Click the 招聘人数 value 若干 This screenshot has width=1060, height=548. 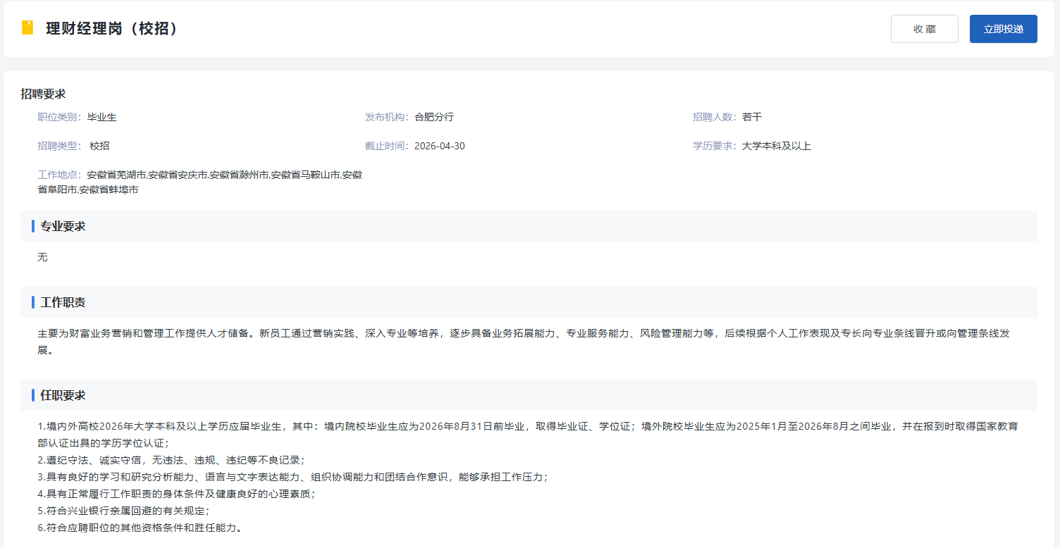752,117
